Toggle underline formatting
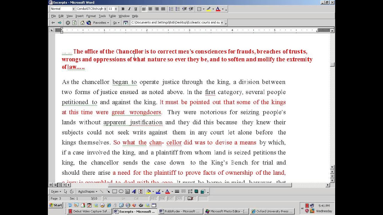 pyautogui.click(x=136, y=9)
